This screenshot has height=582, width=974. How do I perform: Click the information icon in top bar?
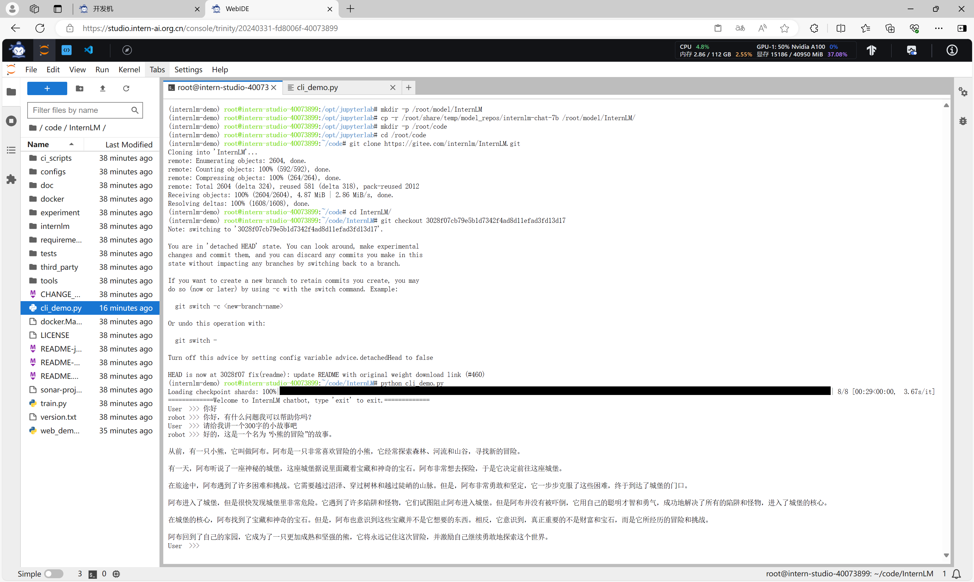click(x=951, y=50)
